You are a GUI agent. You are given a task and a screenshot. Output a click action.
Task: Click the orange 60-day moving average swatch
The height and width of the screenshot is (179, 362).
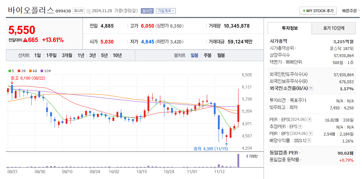[x=30, y=71]
